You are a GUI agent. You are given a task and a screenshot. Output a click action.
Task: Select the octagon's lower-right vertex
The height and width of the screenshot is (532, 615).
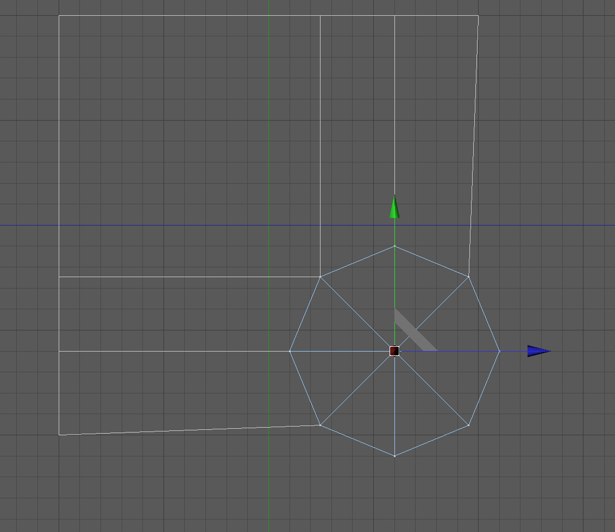pyautogui.click(x=469, y=425)
